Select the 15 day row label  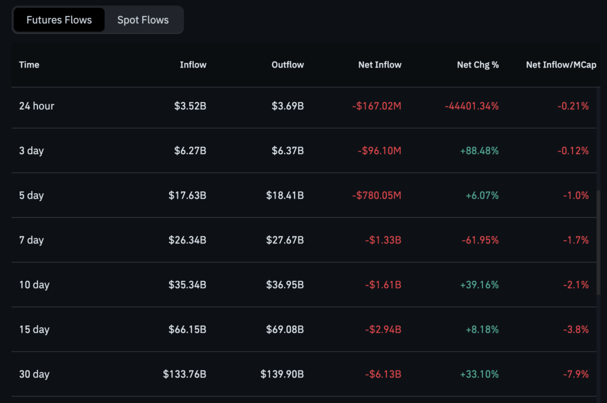pos(34,330)
